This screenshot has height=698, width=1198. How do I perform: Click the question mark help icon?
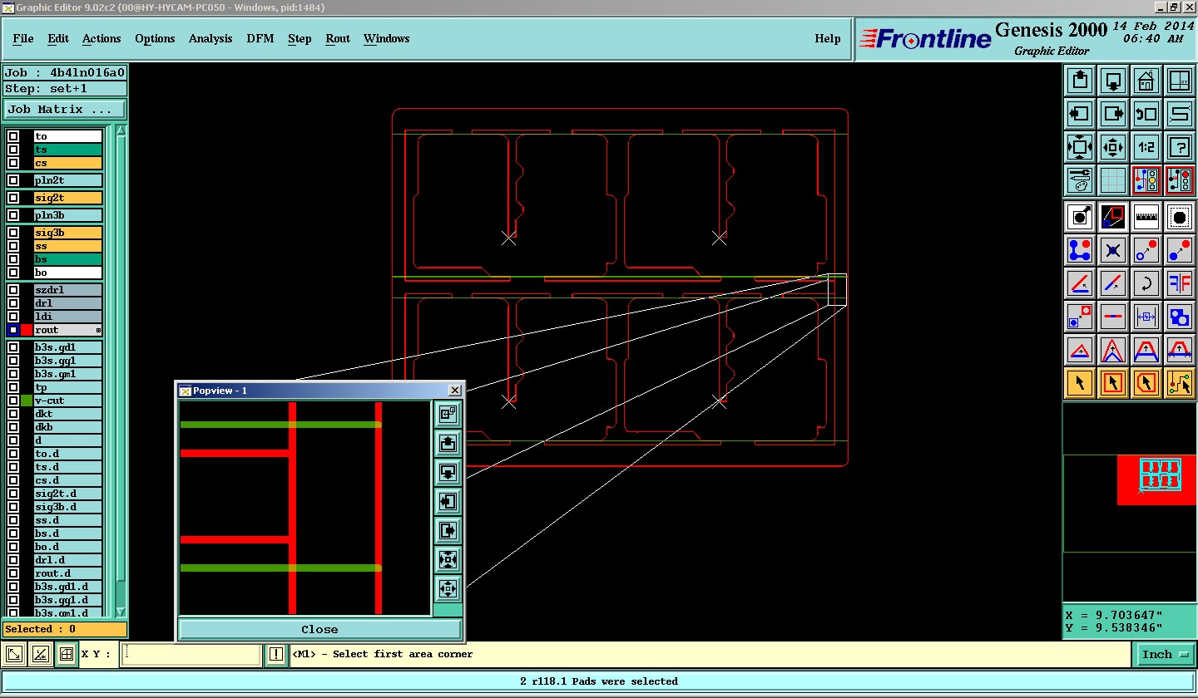(x=1180, y=147)
